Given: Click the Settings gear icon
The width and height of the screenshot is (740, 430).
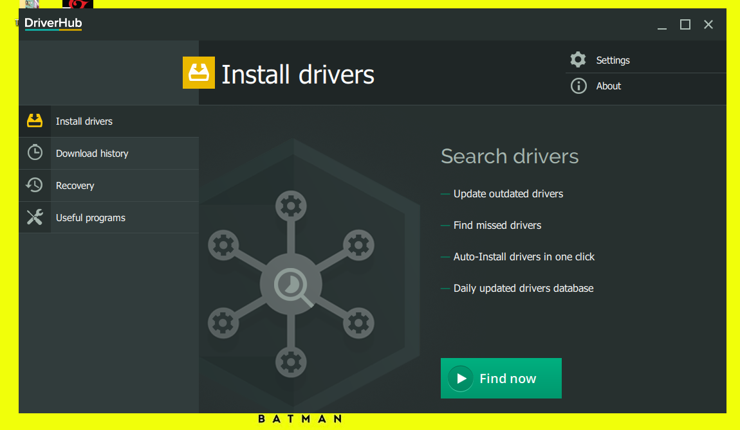Looking at the screenshot, I should 578,60.
